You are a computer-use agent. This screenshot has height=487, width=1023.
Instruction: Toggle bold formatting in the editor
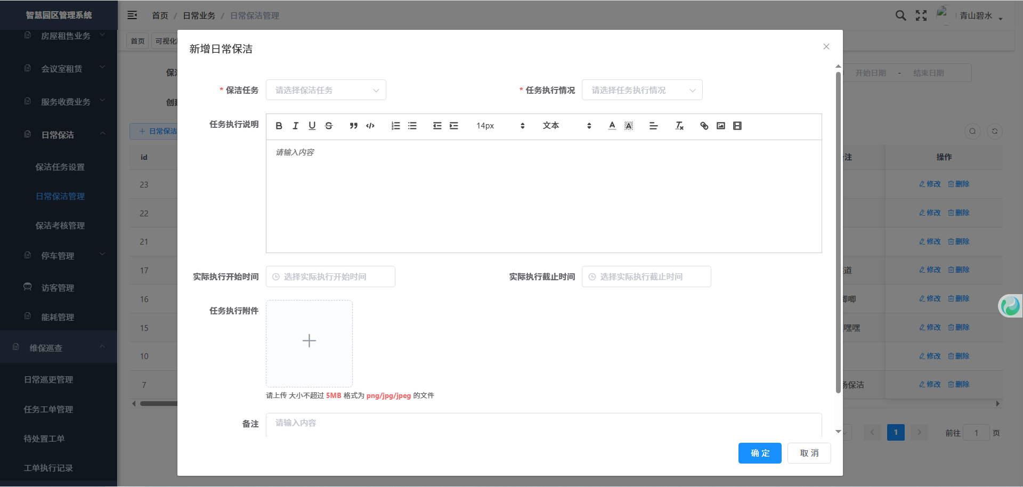tap(279, 126)
